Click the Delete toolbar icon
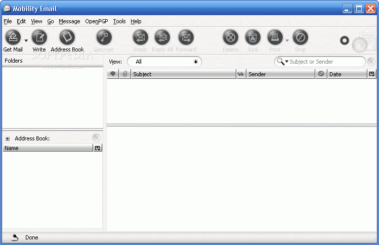 point(231,37)
